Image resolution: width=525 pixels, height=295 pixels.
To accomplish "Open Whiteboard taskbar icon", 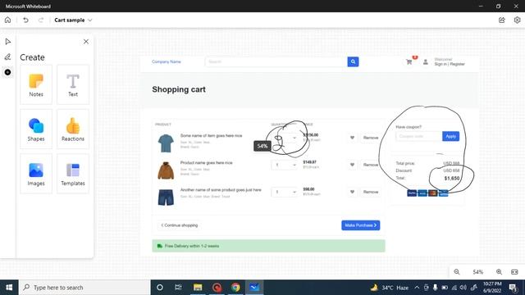I will tap(254, 288).
